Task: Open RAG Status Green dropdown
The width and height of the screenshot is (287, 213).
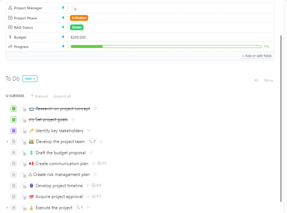Action: [x=77, y=27]
